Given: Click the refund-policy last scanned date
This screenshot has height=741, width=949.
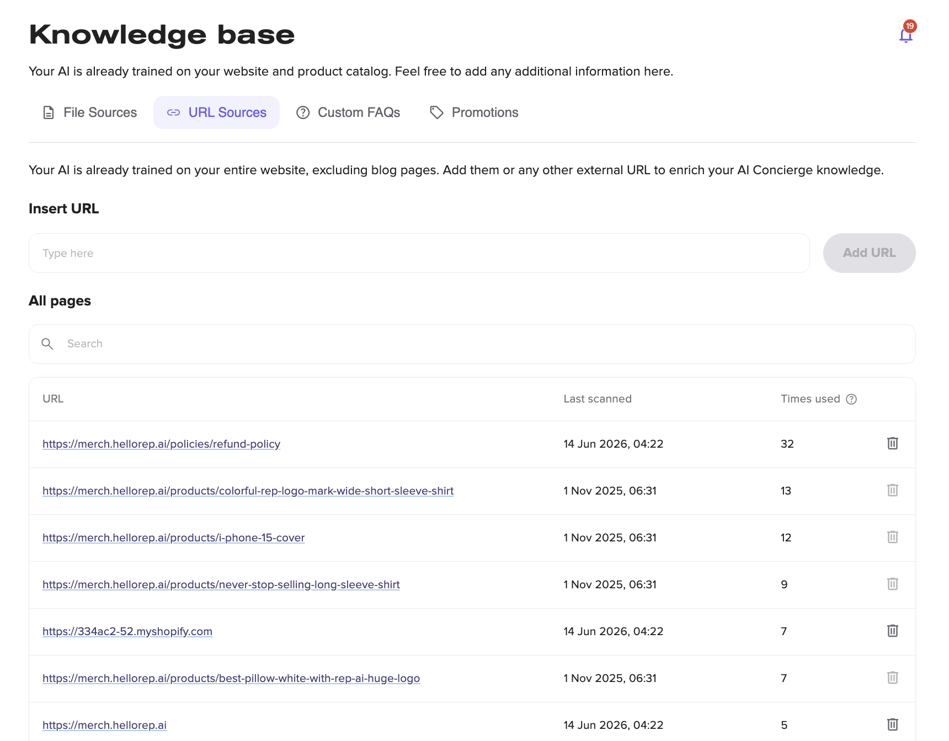Looking at the screenshot, I should [x=613, y=444].
